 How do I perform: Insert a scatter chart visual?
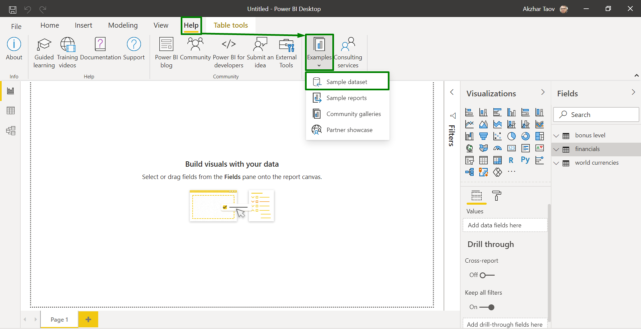point(497,136)
